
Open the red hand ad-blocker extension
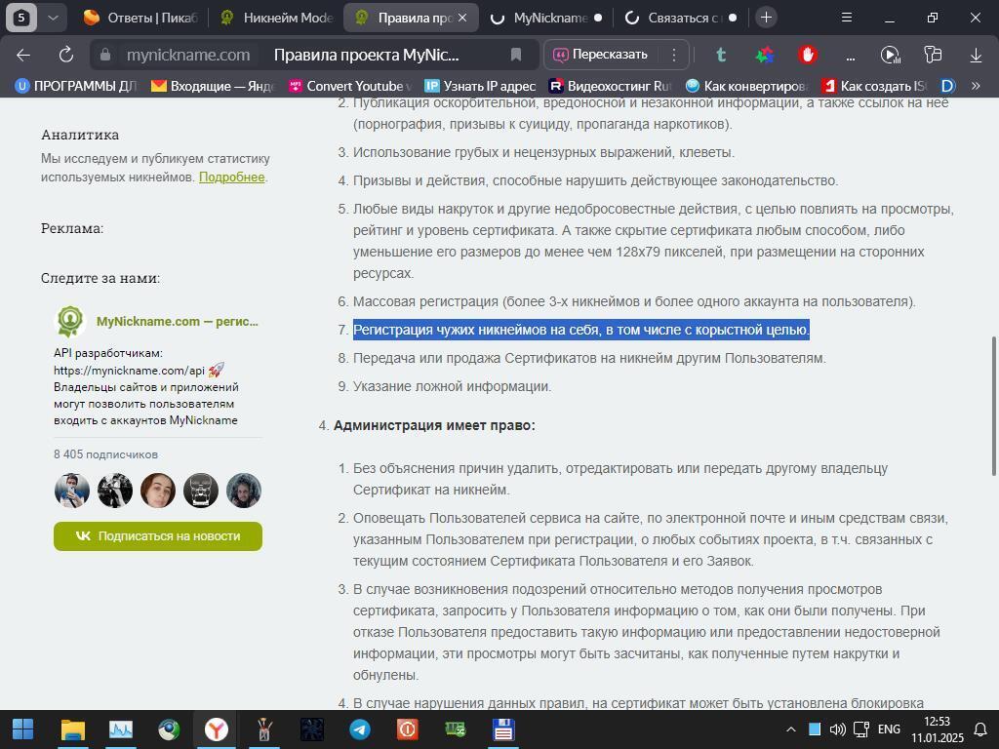(808, 55)
